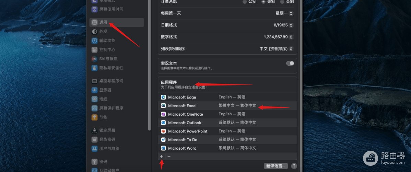This screenshot has height=172, width=411.
Task: Click the Microsoft Word app icon
Action: [x=163, y=148]
